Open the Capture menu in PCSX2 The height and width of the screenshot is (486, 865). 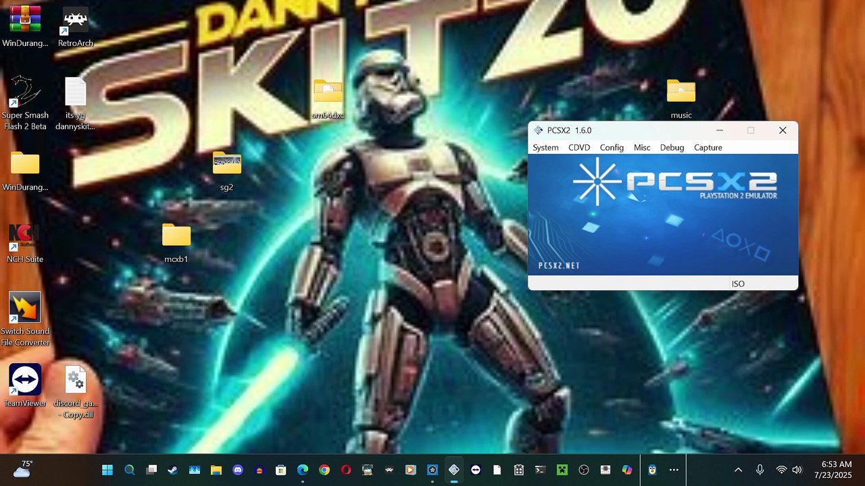[x=708, y=147]
